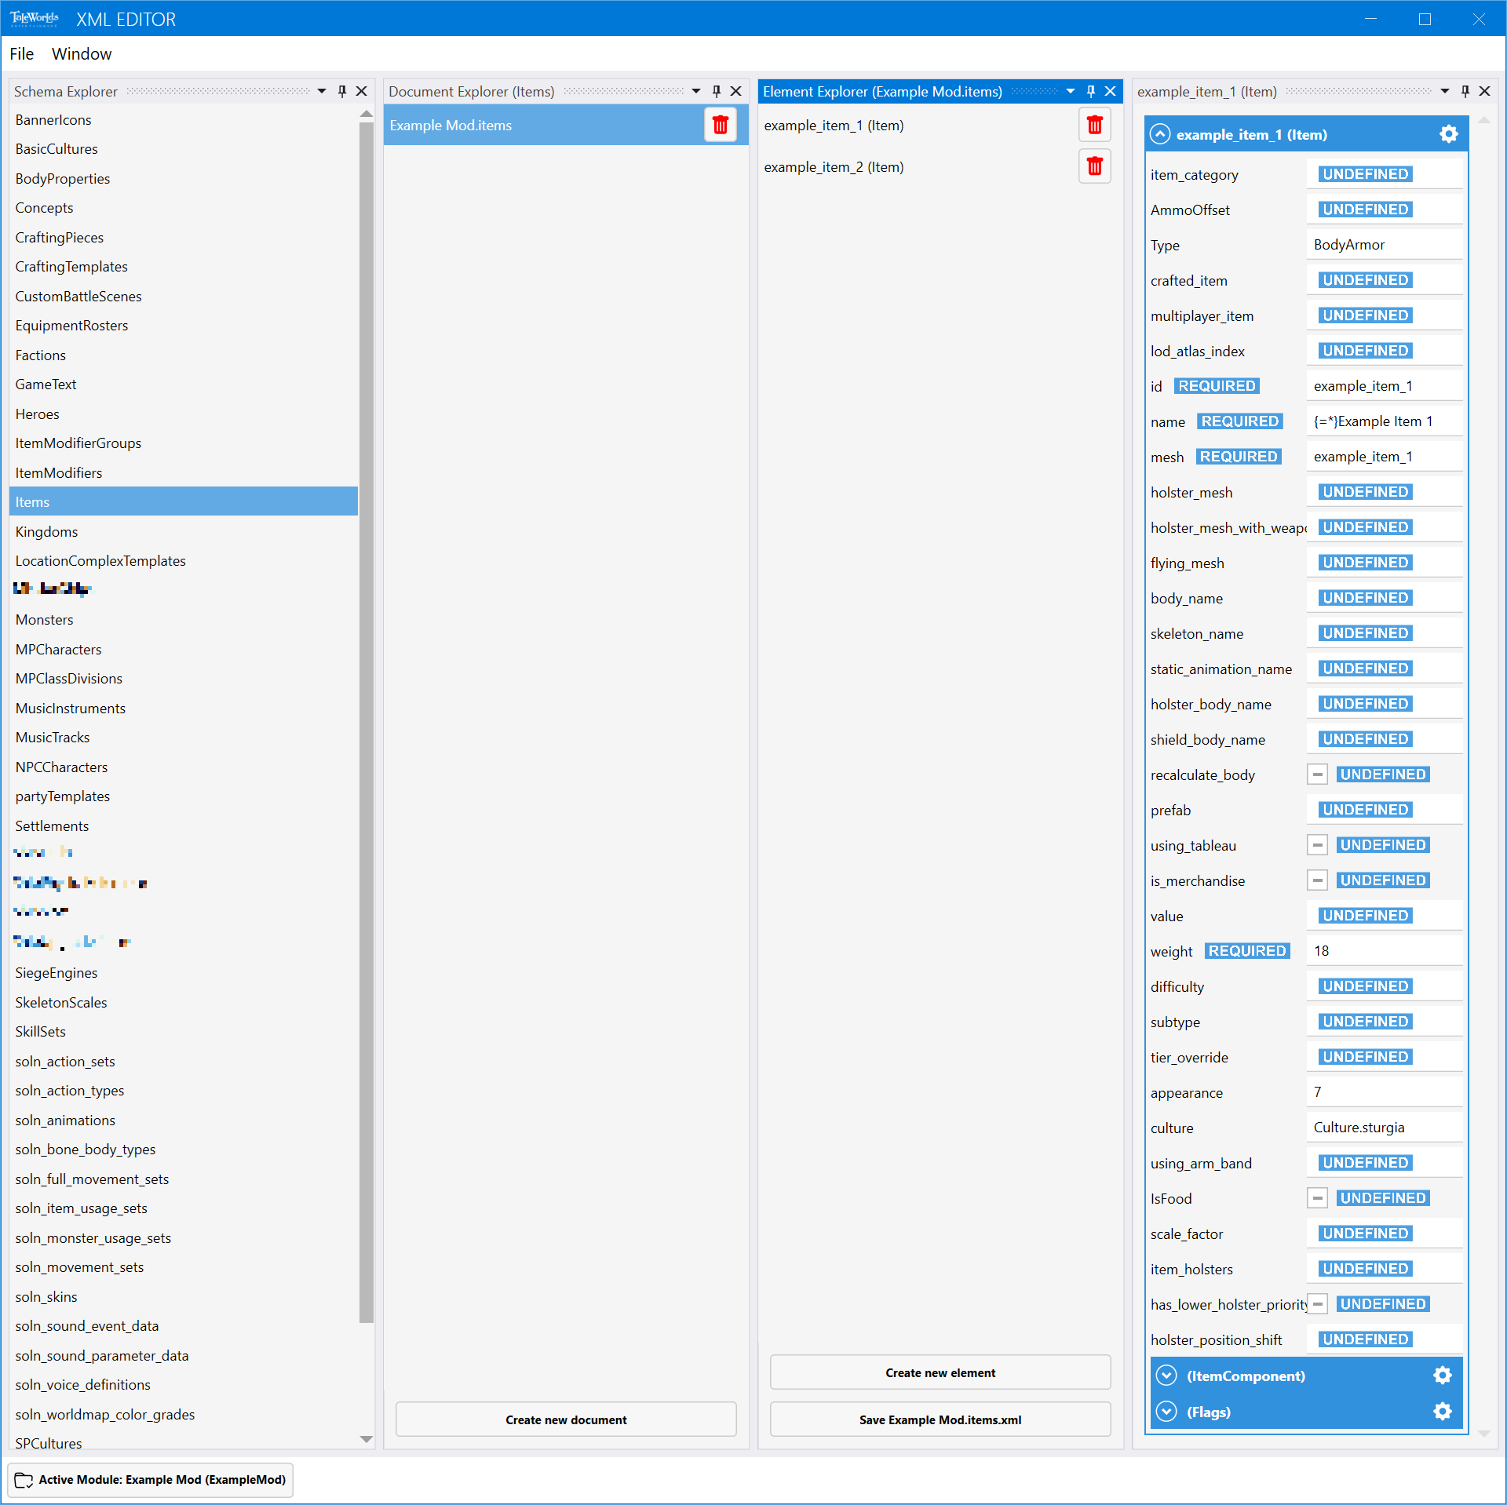The height and width of the screenshot is (1505, 1507).
Task: Edit the Type field value BodyArmor
Action: tap(1384, 244)
